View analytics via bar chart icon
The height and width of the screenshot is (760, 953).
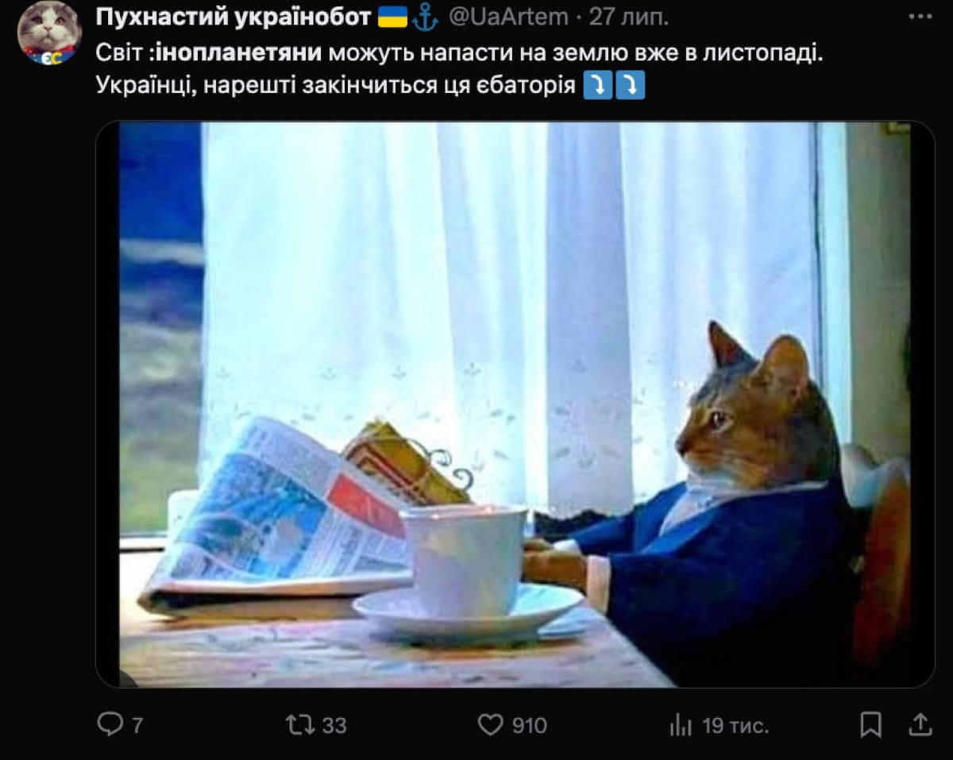tap(681, 724)
